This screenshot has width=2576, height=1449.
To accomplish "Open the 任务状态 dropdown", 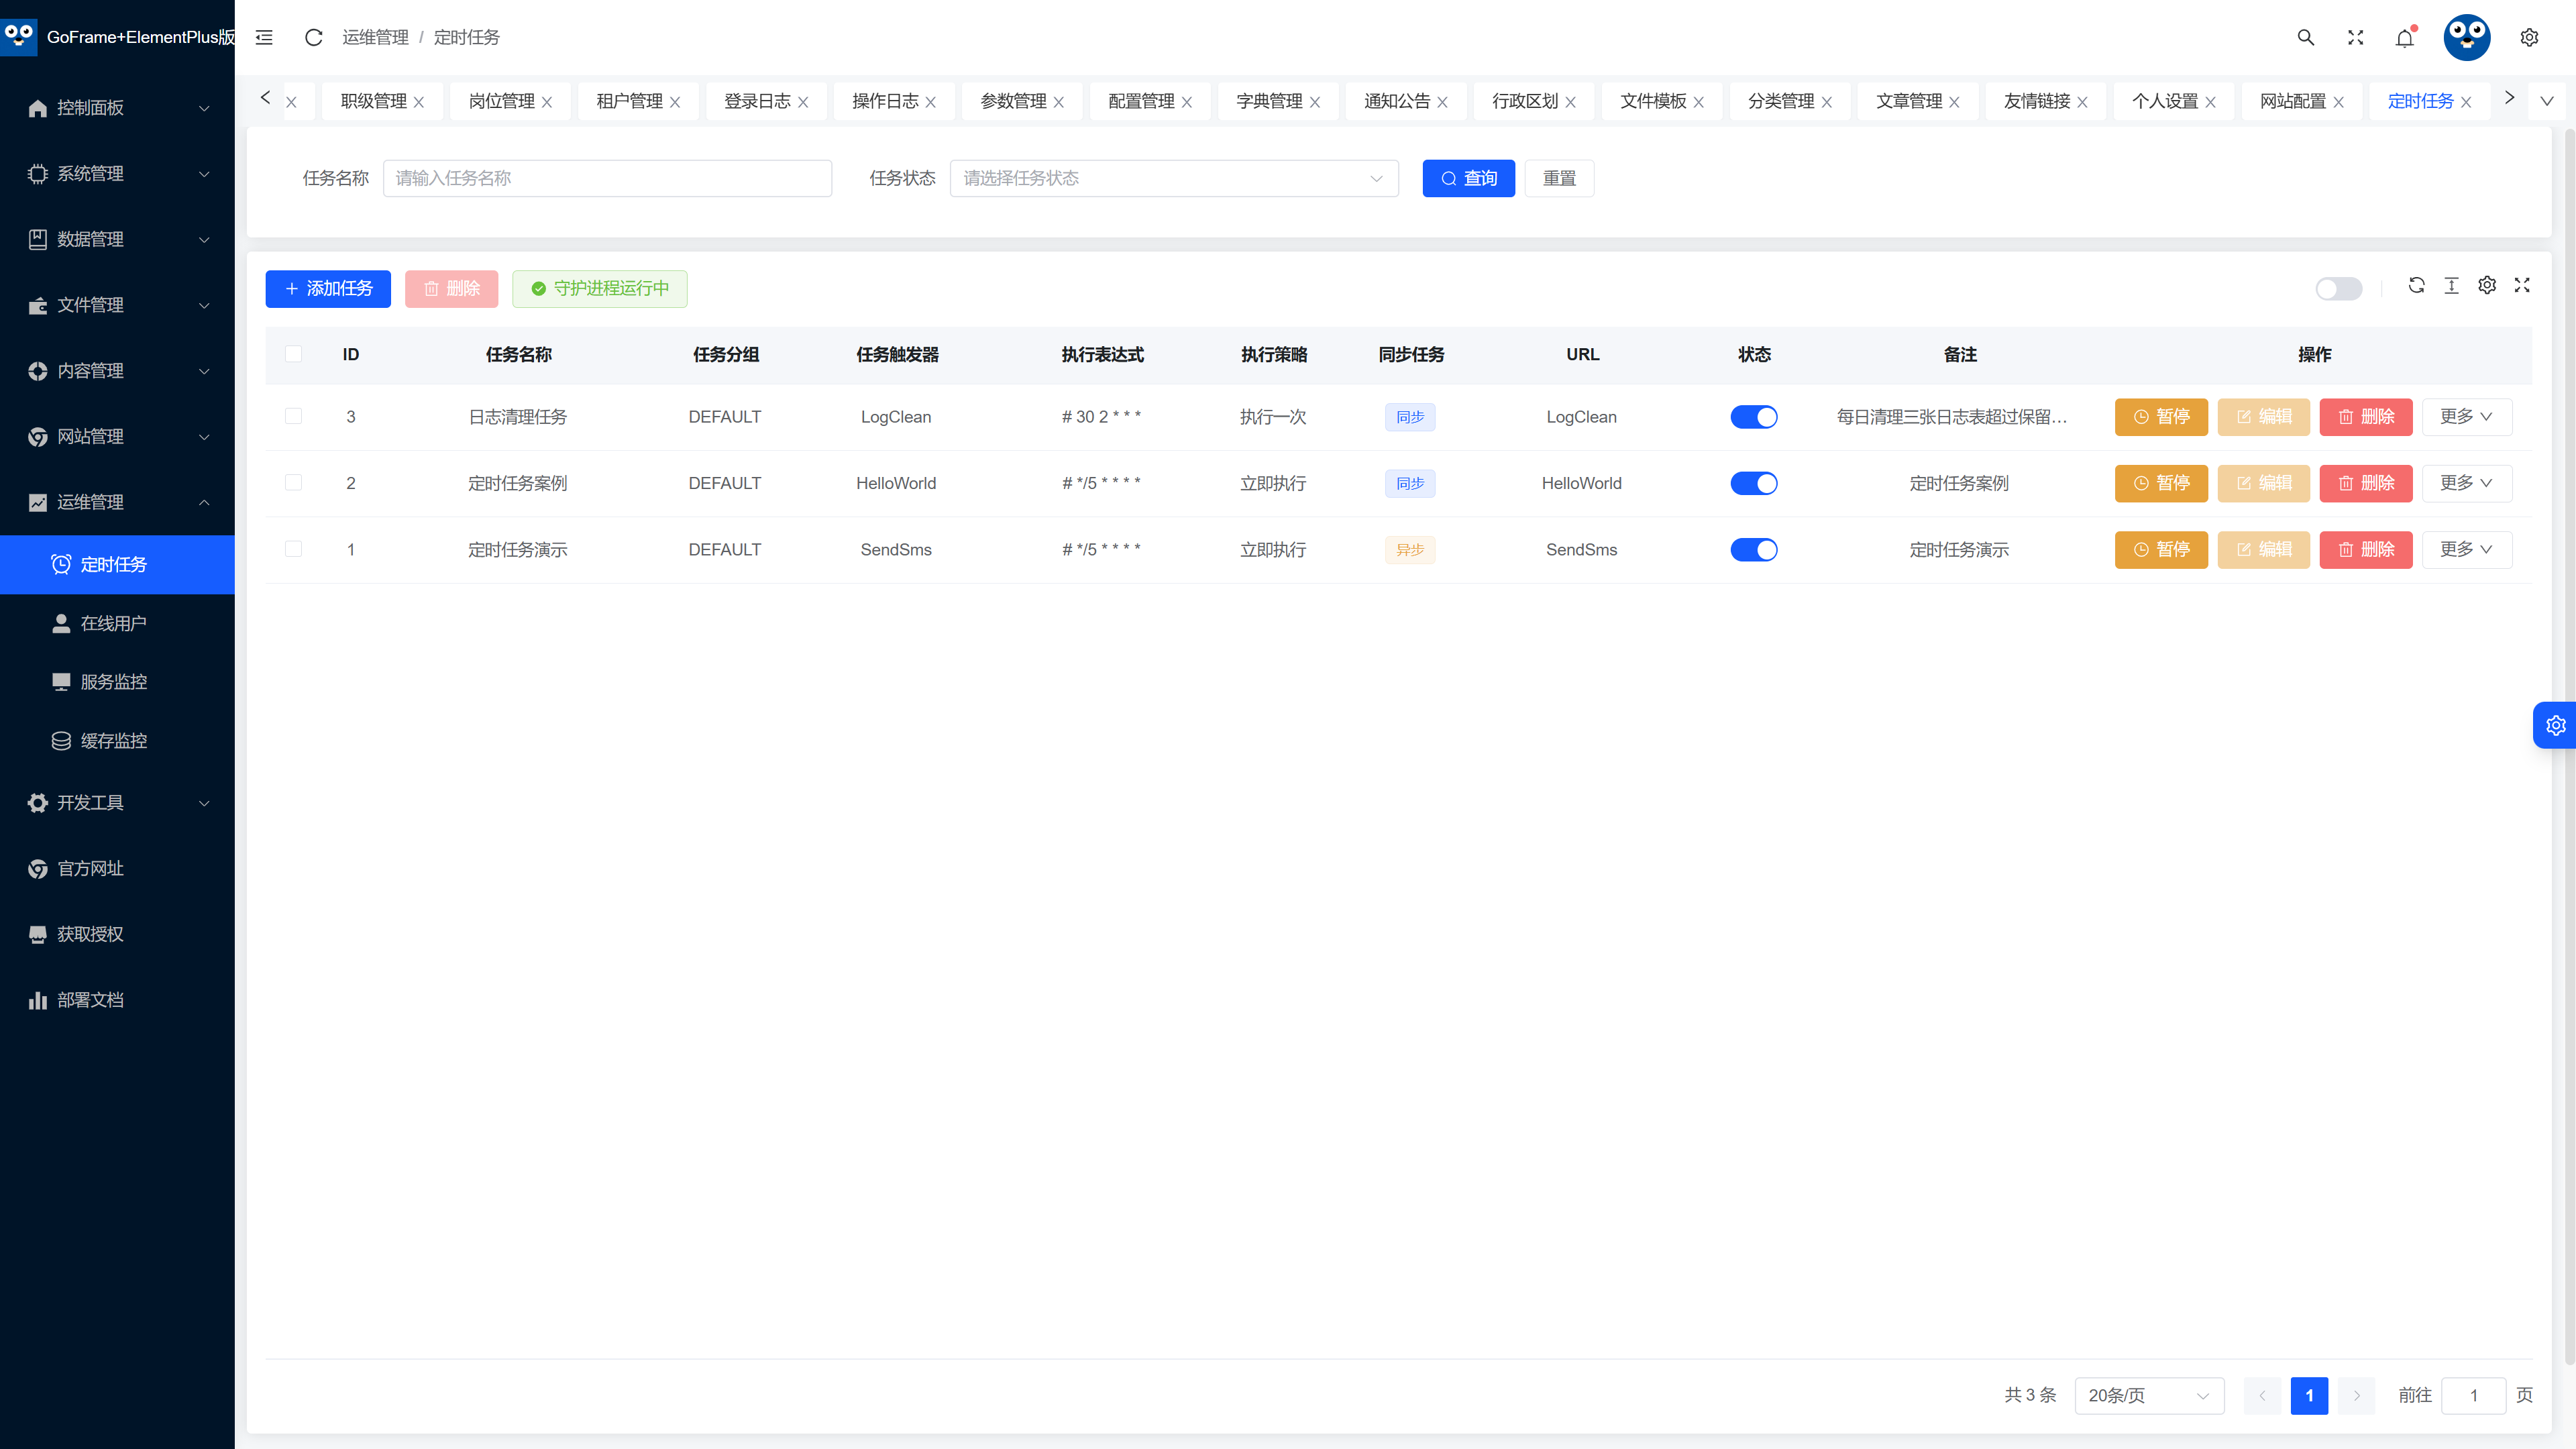I will [1174, 178].
